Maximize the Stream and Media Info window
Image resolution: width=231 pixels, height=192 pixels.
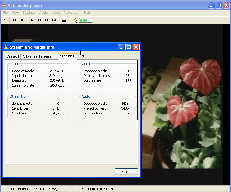129,47
